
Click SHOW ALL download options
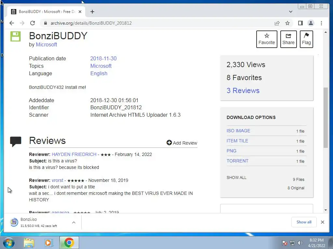[236, 177]
